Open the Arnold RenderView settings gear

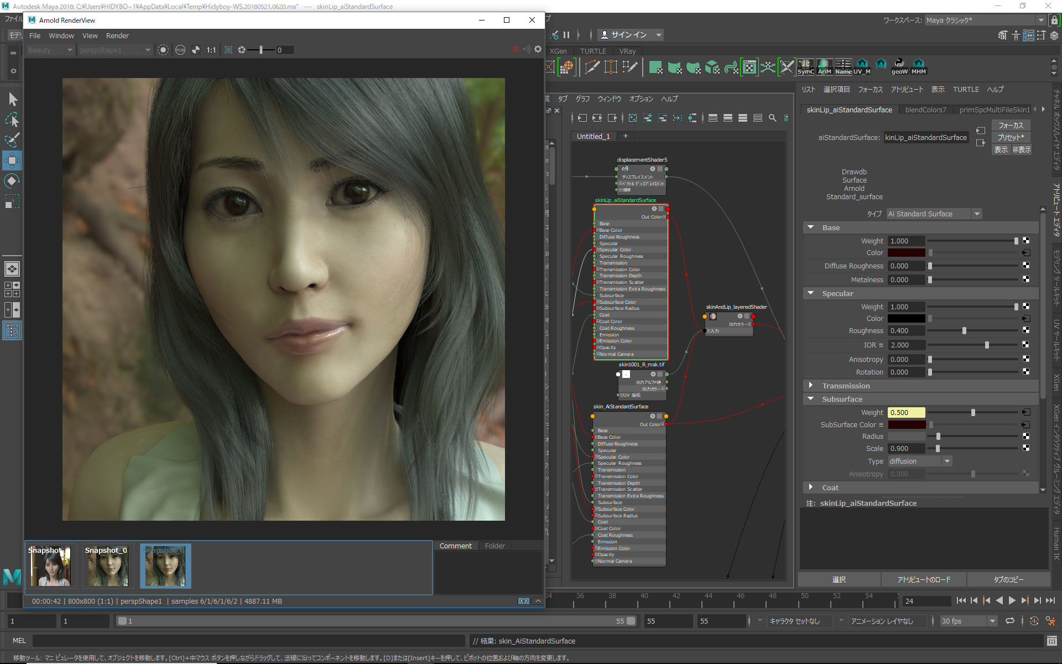[x=538, y=49]
